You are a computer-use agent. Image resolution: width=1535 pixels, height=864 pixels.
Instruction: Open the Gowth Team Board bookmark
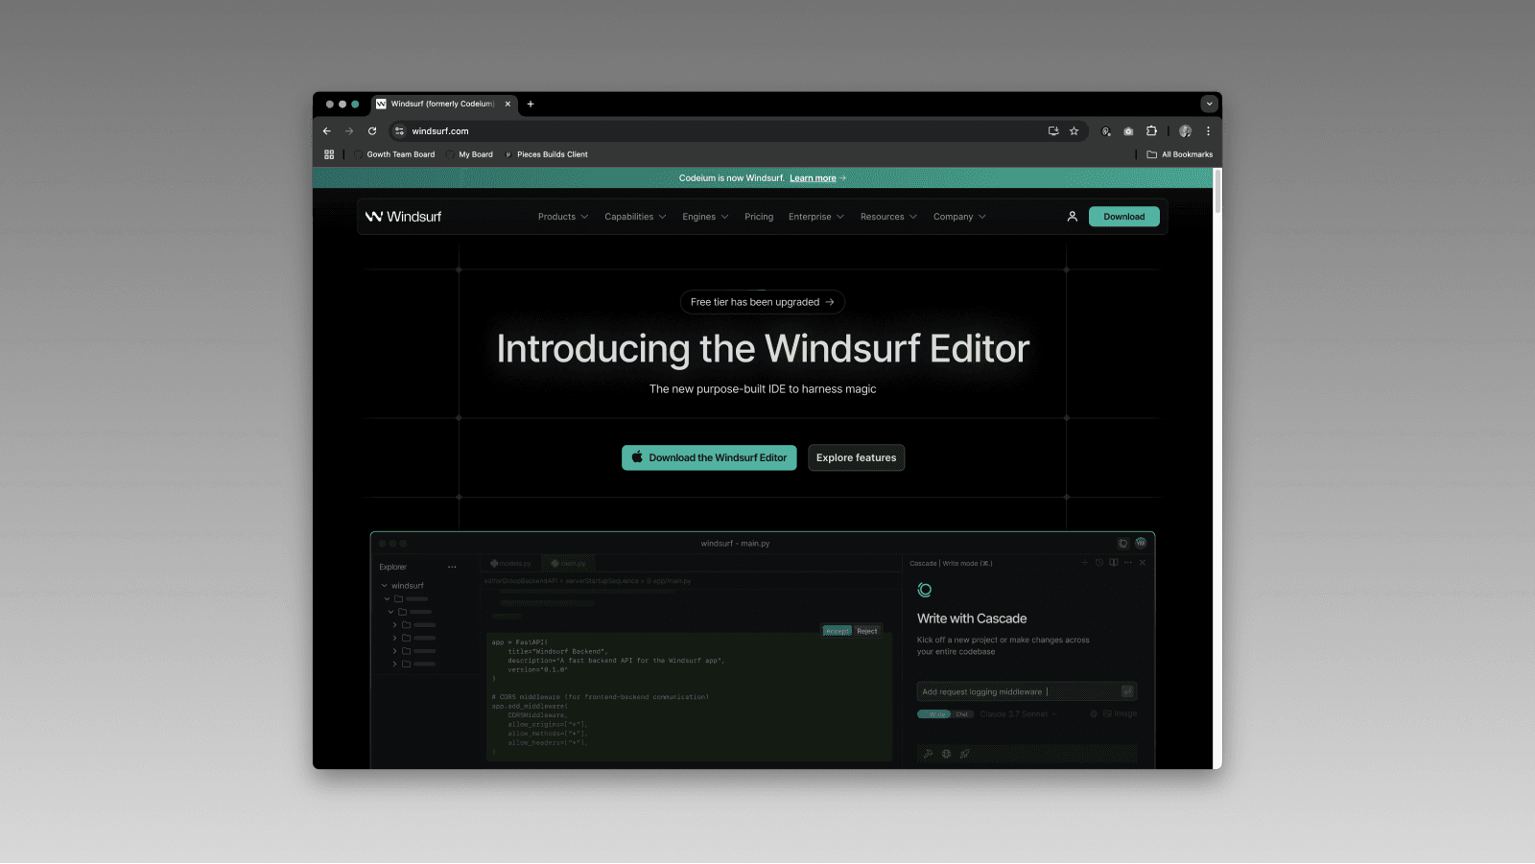pyautogui.click(x=394, y=154)
